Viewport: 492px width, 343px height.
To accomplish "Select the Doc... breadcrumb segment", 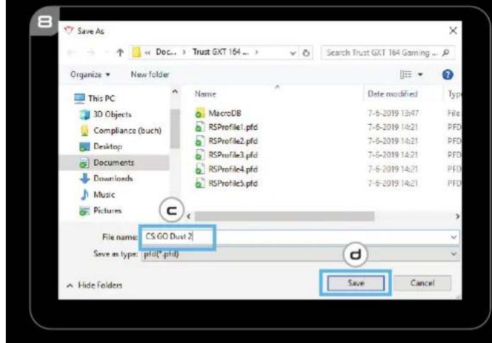I will [166, 52].
